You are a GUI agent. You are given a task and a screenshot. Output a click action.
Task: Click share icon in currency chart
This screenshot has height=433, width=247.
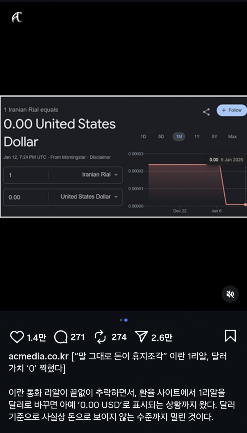click(x=206, y=112)
